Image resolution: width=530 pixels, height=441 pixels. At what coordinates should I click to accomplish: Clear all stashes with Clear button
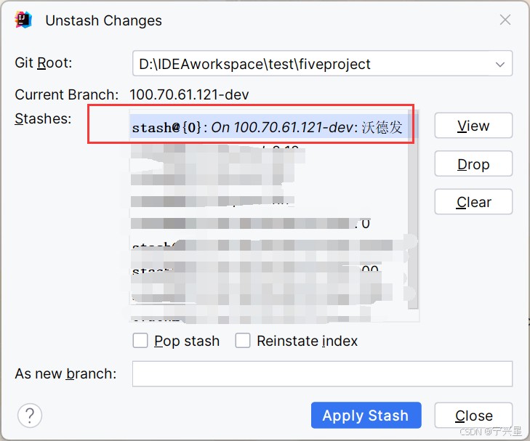(473, 202)
